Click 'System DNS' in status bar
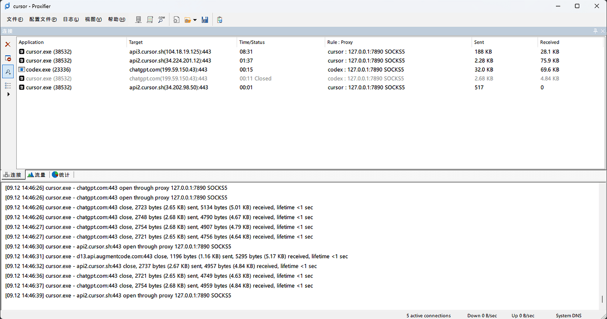The image size is (607, 319). coord(568,315)
